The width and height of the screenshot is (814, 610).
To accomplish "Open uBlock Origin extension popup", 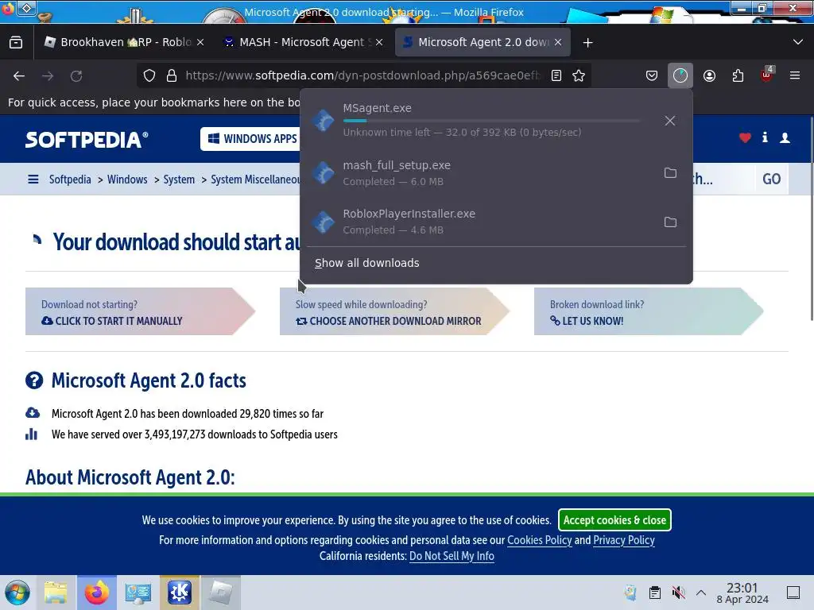I will click(767, 75).
